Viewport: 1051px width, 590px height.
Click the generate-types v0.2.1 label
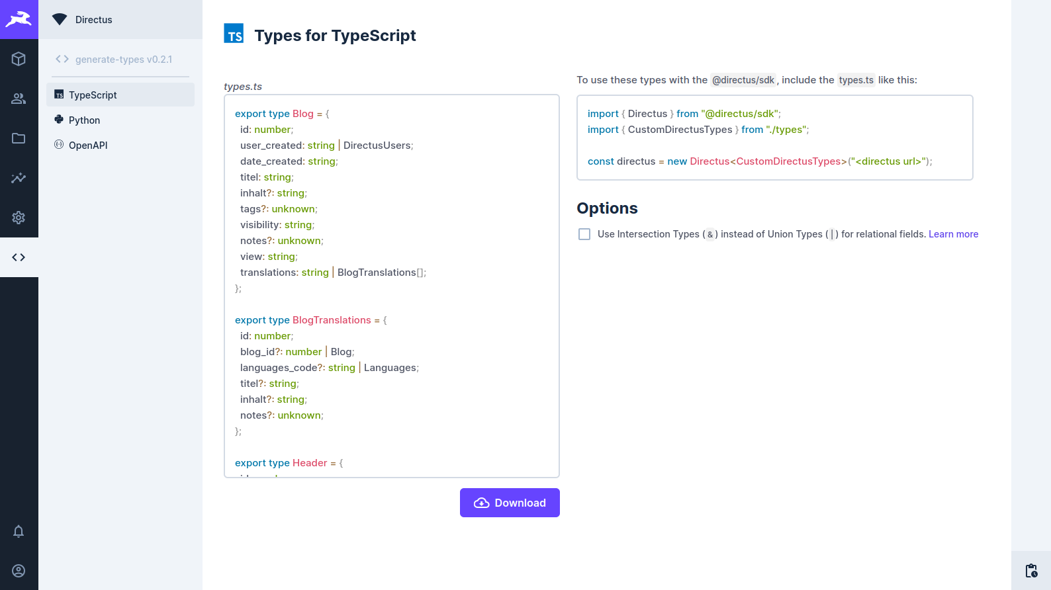tap(123, 60)
